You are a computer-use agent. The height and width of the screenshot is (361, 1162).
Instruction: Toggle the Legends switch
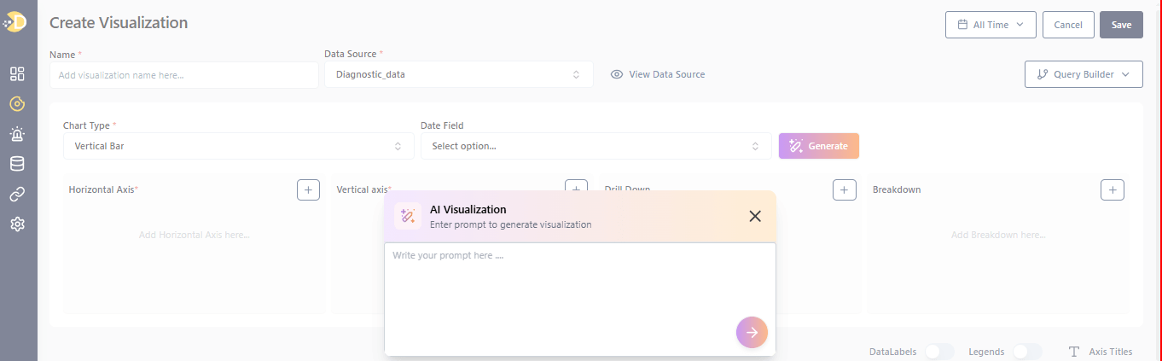click(1026, 352)
